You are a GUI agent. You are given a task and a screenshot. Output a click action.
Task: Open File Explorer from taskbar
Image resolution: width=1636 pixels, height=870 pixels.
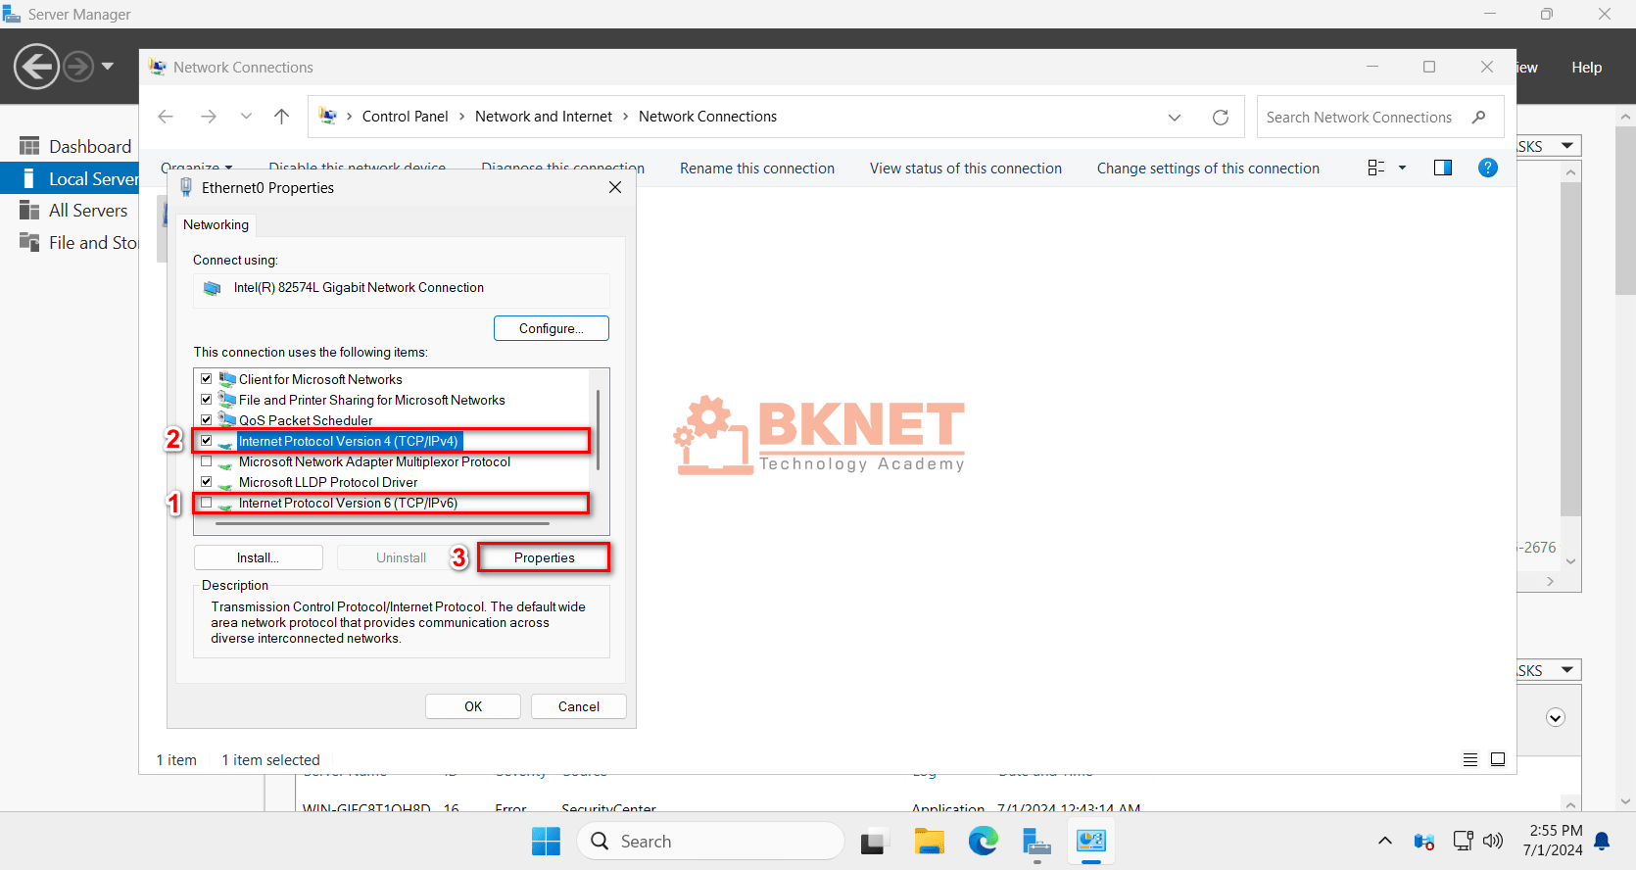pyautogui.click(x=929, y=842)
